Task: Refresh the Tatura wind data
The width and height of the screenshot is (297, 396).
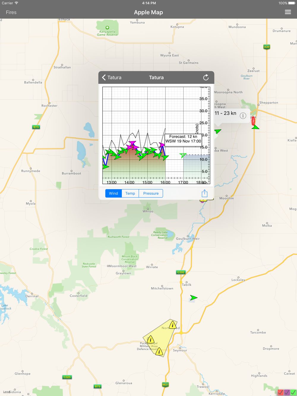Action: 206,77
